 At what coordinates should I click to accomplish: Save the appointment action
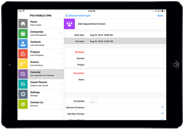(x=160, y=16)
